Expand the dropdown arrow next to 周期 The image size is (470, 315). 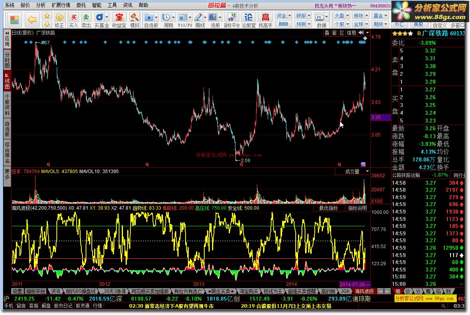[174, 17]
